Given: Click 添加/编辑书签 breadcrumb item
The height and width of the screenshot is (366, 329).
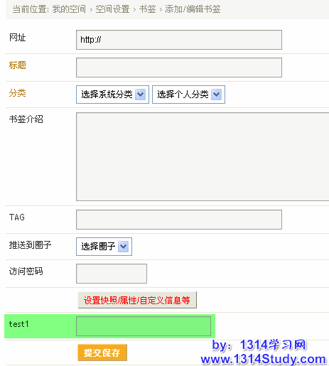Looking at the screenshot, I should click(193, 9).
